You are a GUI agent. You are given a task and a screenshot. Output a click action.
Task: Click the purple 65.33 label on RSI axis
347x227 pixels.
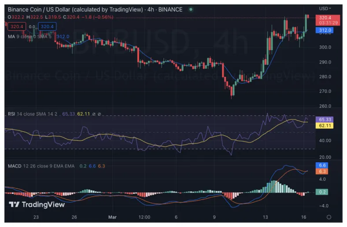point(325,119)
